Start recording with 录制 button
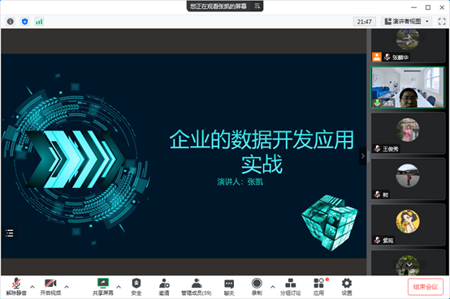The height and width of the screenshot is (299, 450). click(257, 287)
